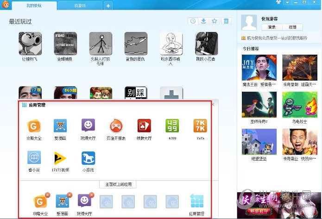Click the bottom-right advertisement banner

(279, 205)
